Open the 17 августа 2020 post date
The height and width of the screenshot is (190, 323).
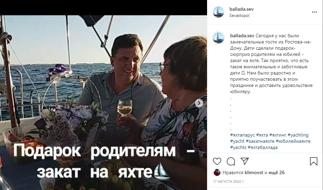pyautogui.click(x=229, y=182)
